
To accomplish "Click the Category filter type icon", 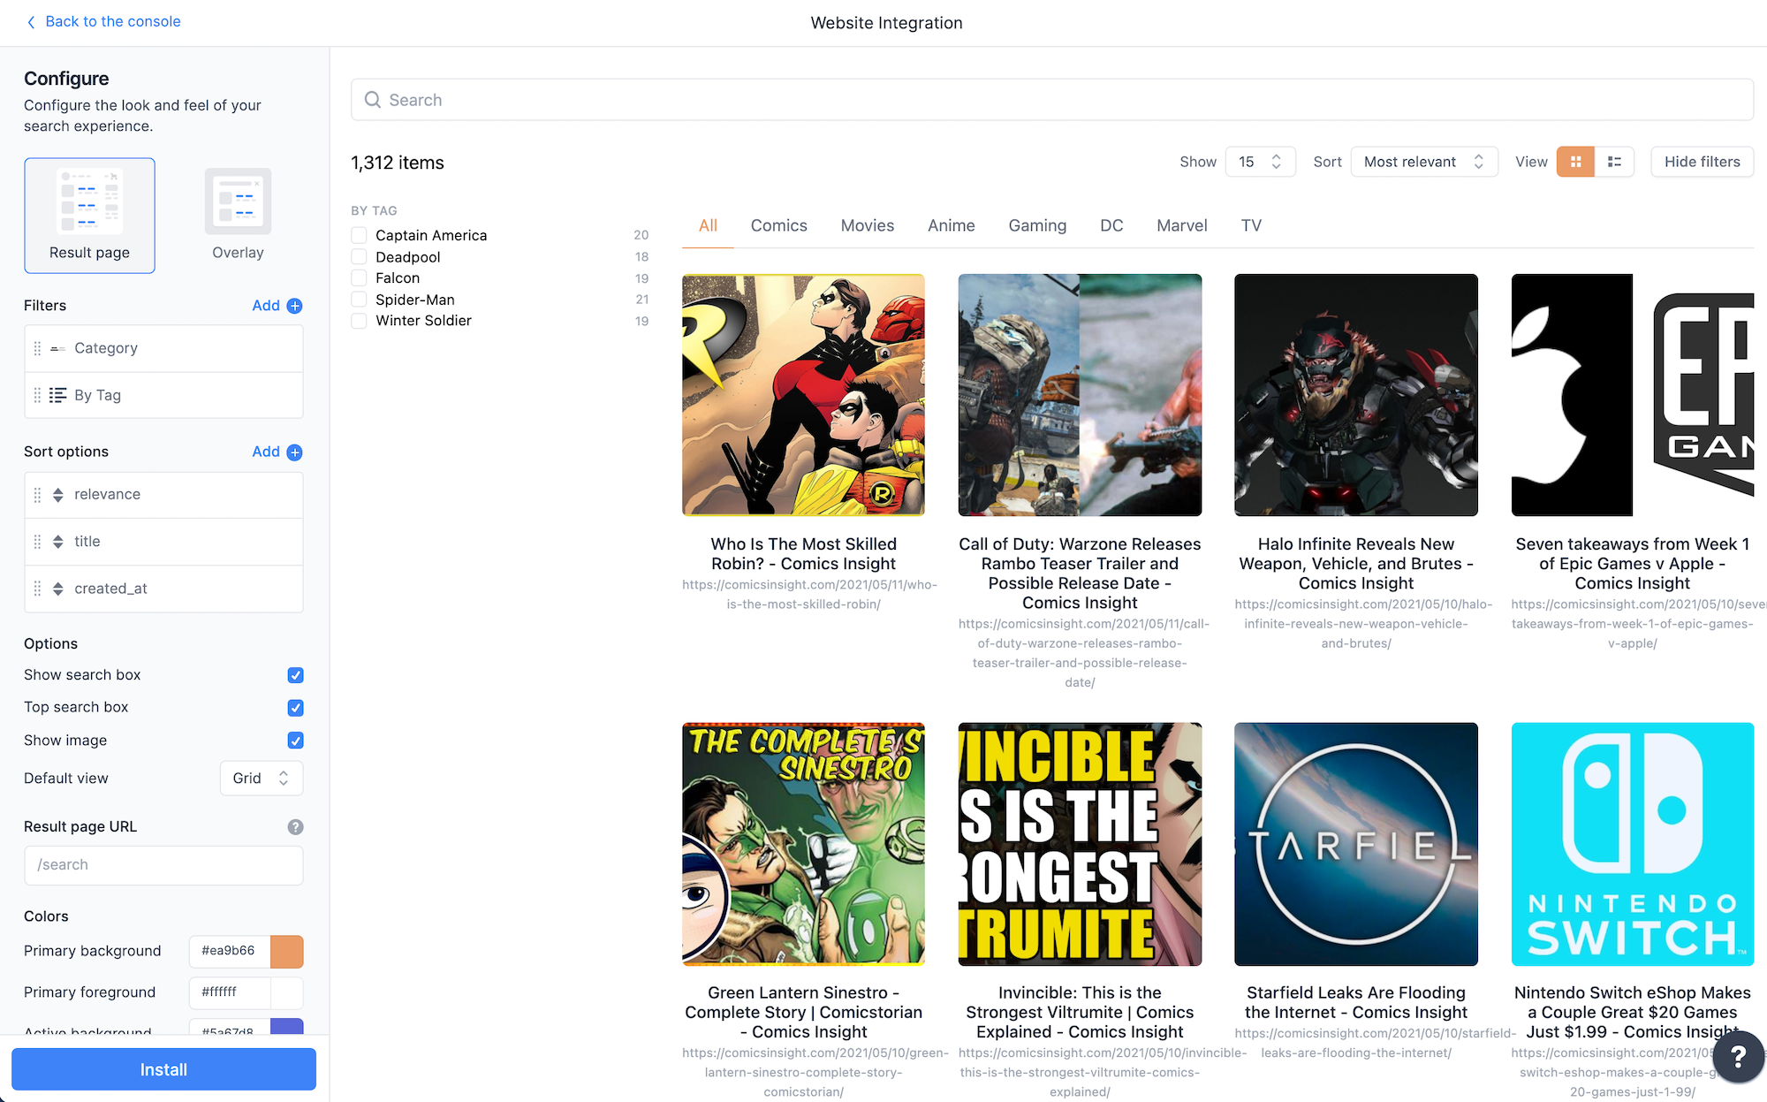I will (57, 349).
